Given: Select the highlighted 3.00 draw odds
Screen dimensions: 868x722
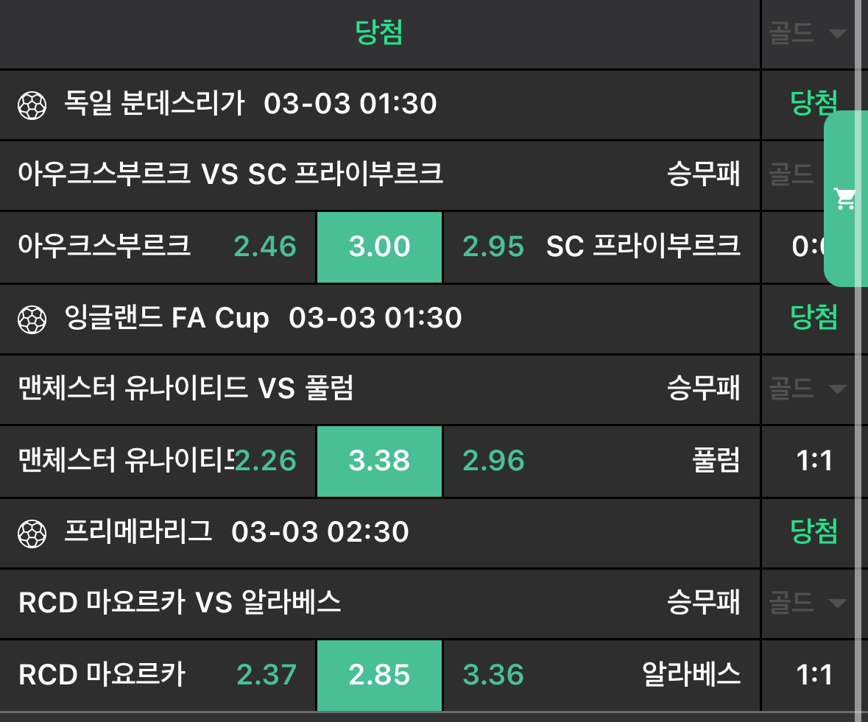Looking at the screenshot, I should (x=379, y=247).
